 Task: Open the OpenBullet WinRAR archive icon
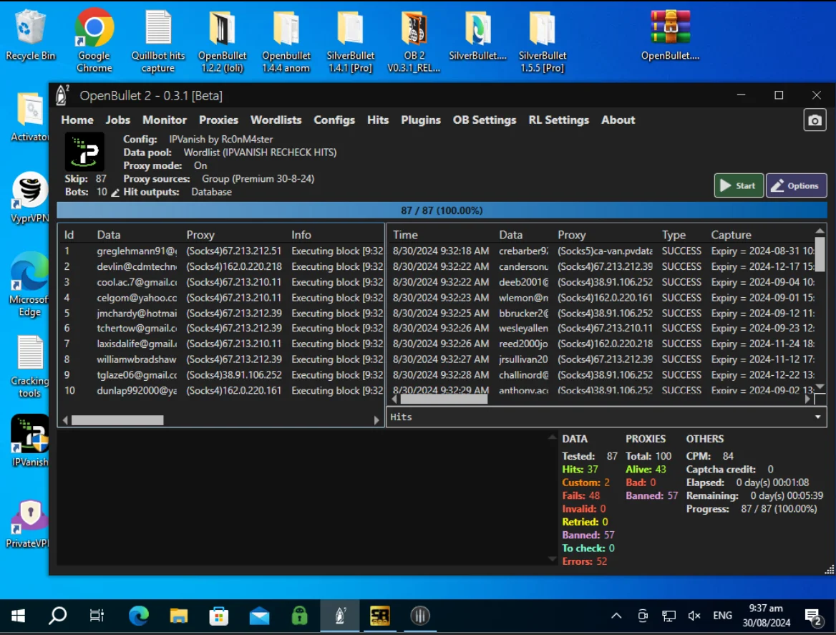(x=670, y=34)
